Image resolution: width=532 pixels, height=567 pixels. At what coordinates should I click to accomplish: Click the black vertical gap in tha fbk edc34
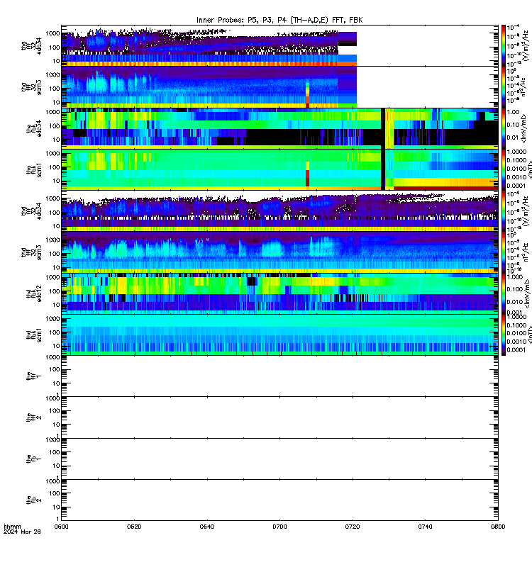point(383,128)
